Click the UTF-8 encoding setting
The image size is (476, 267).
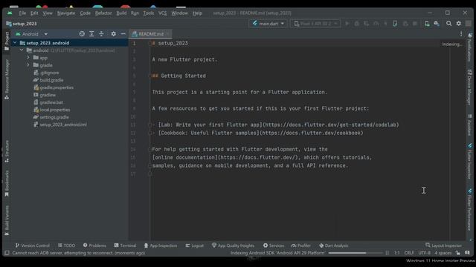pyautogui.click(x=424, y=253)
